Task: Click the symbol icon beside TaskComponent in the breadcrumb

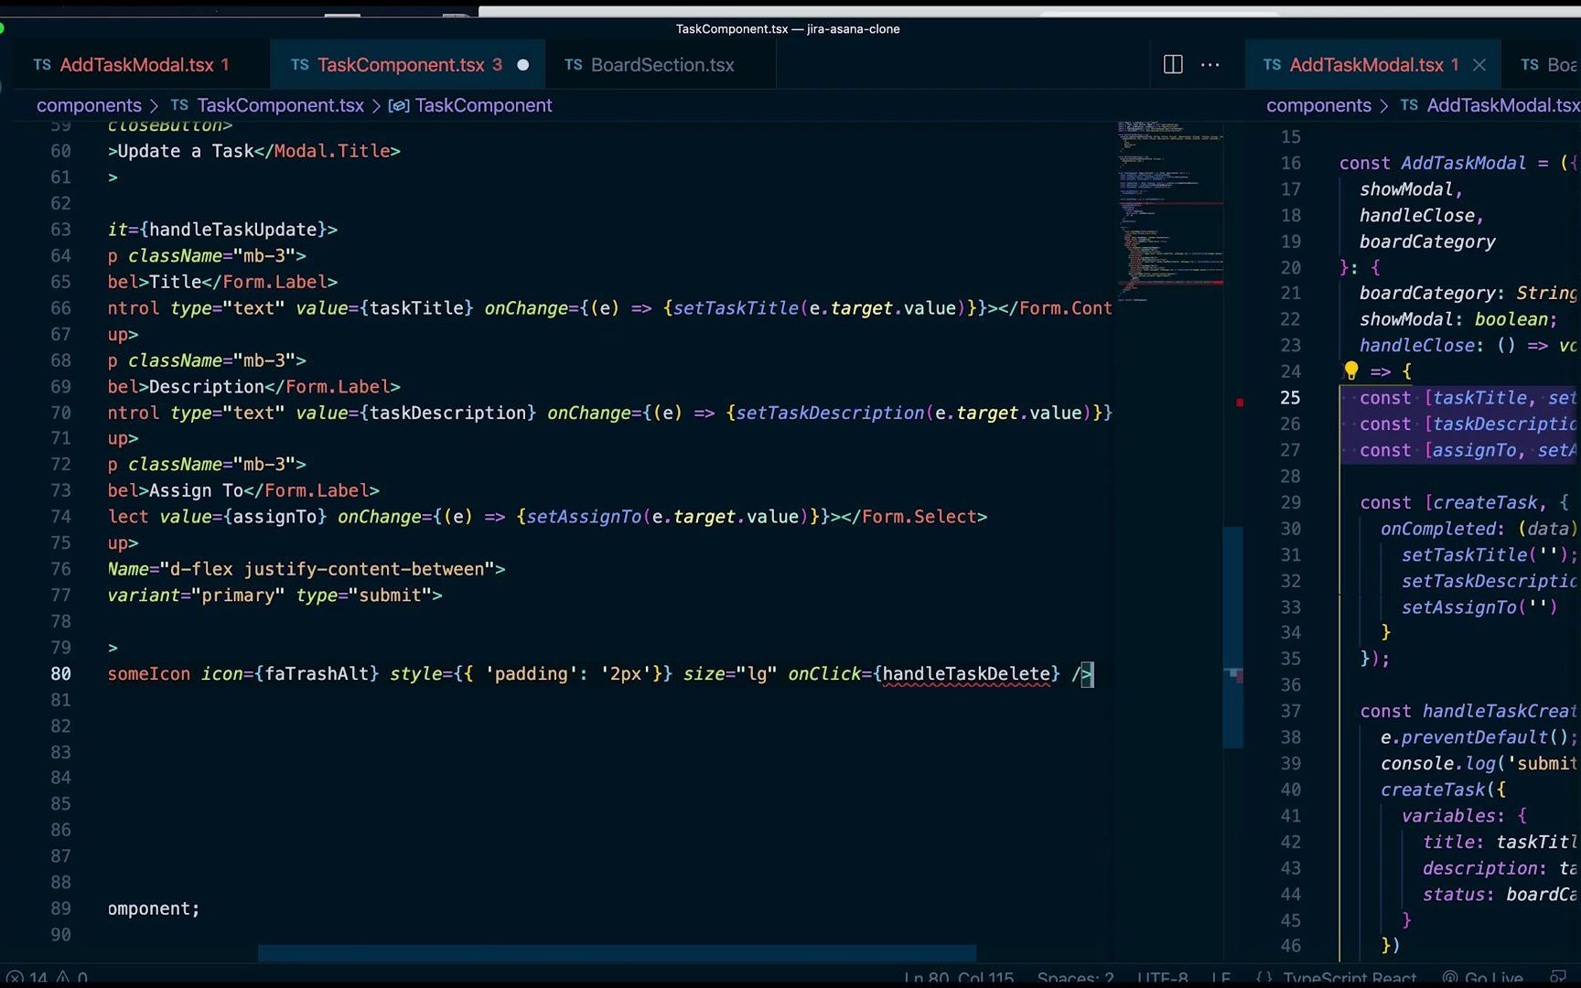Action: pos(399,105)
